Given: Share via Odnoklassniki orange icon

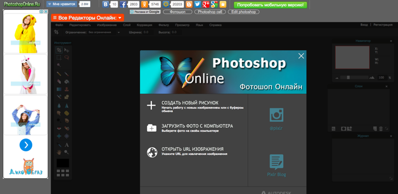Looking at the screenshot, I should [x=144, y=4].
